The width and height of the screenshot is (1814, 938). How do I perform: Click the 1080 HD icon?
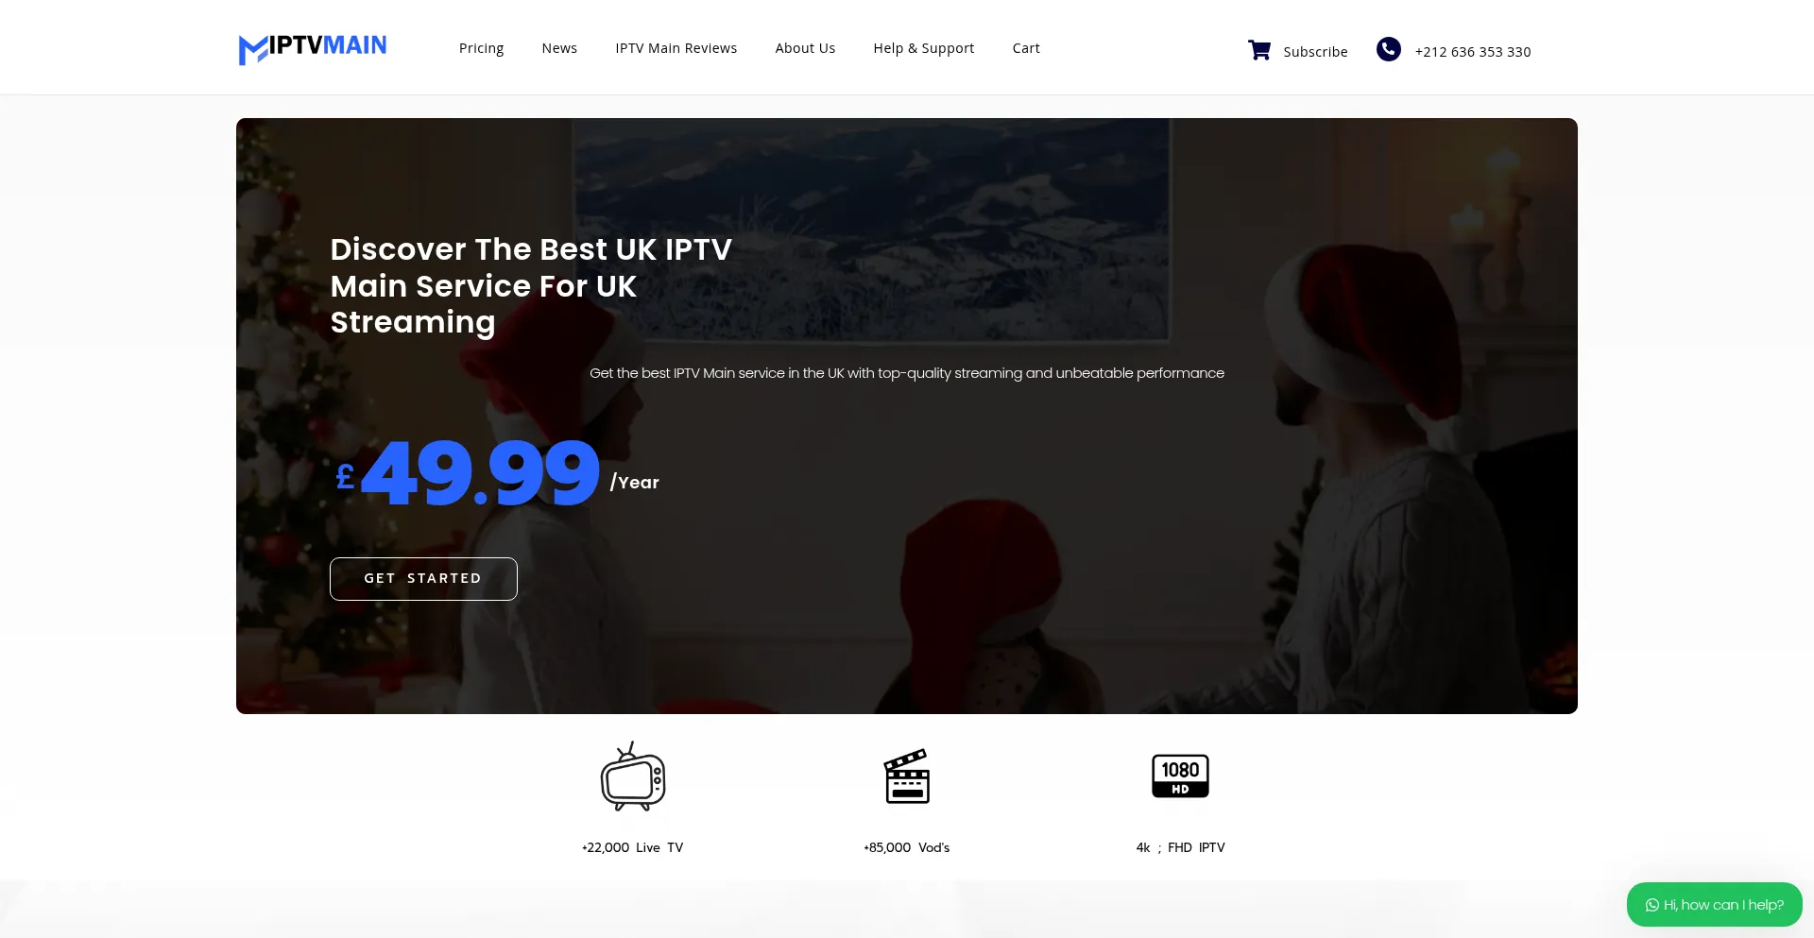point(1180,776)
